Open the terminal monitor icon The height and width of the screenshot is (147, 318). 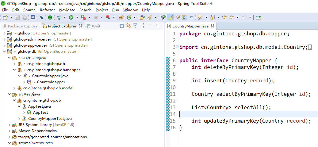[33, 18]
